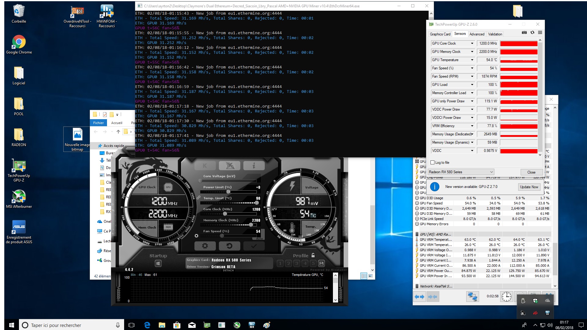This screenshot has width=587, height=330.
Task: Click GPU-Z Close button
Action: point(531,172)
